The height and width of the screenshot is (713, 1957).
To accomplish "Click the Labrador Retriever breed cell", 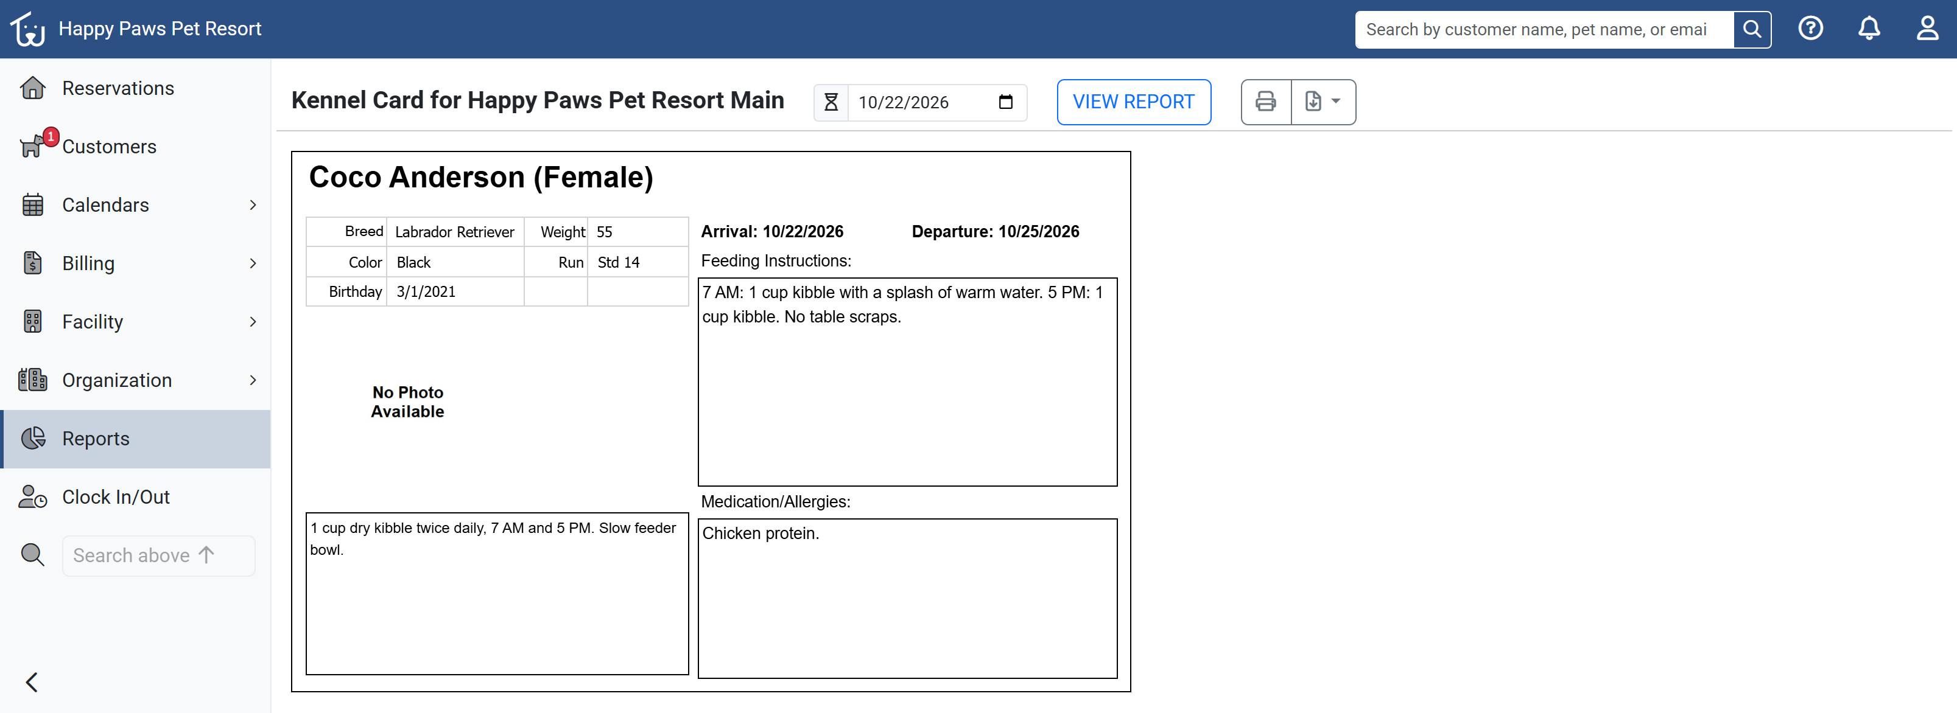I will tap(455, 232).
